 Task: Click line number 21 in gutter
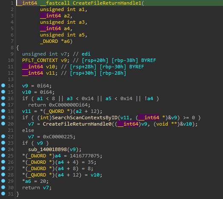[x=11, y=130]
